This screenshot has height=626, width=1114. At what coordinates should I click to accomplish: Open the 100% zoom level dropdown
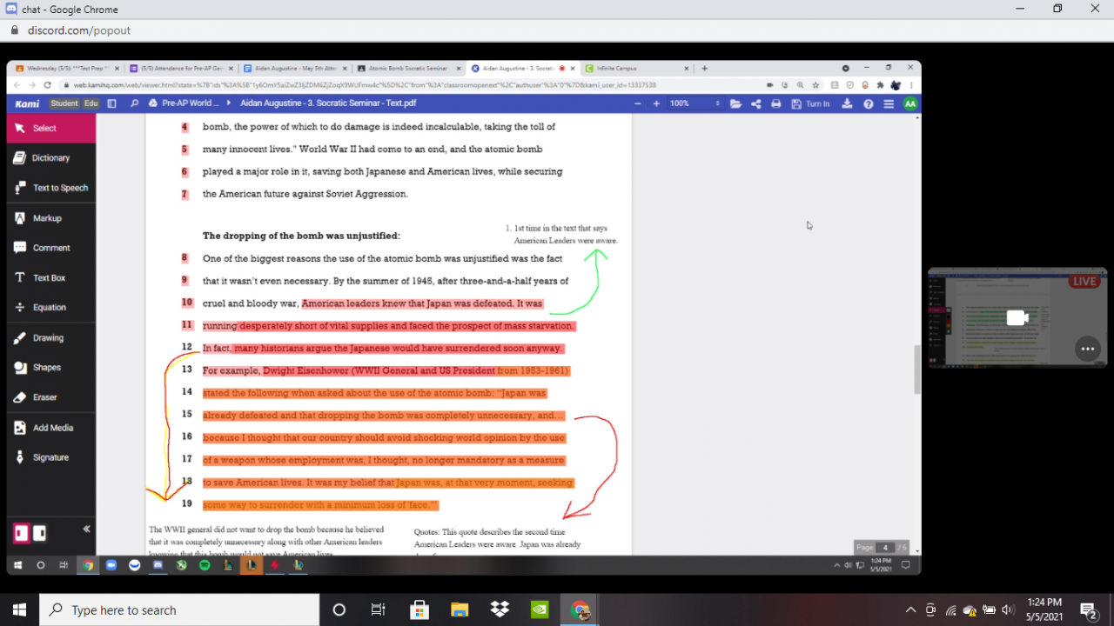695,103
